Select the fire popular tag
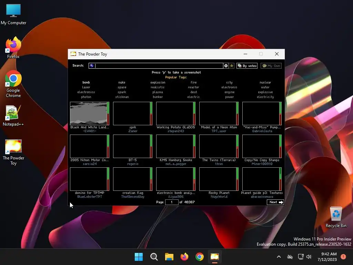Viewport: 353px width, 265px height. click(x=194, y=82)
